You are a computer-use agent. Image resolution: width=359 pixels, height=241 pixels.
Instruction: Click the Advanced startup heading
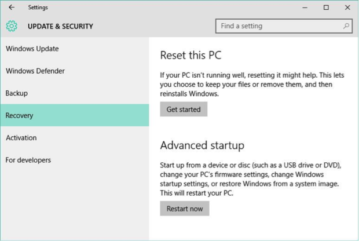tap(202, 145)
